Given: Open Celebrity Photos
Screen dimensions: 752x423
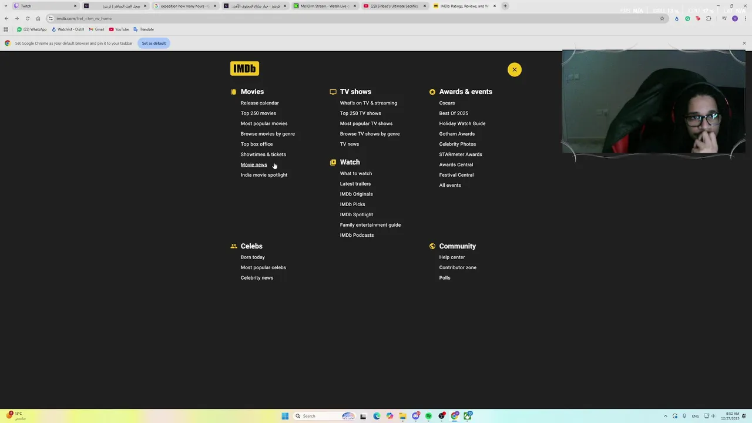Looking at the screenshot, I should [457, 144].
